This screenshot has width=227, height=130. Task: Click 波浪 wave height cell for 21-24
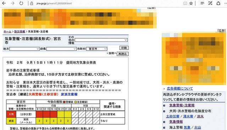point(68,121)
